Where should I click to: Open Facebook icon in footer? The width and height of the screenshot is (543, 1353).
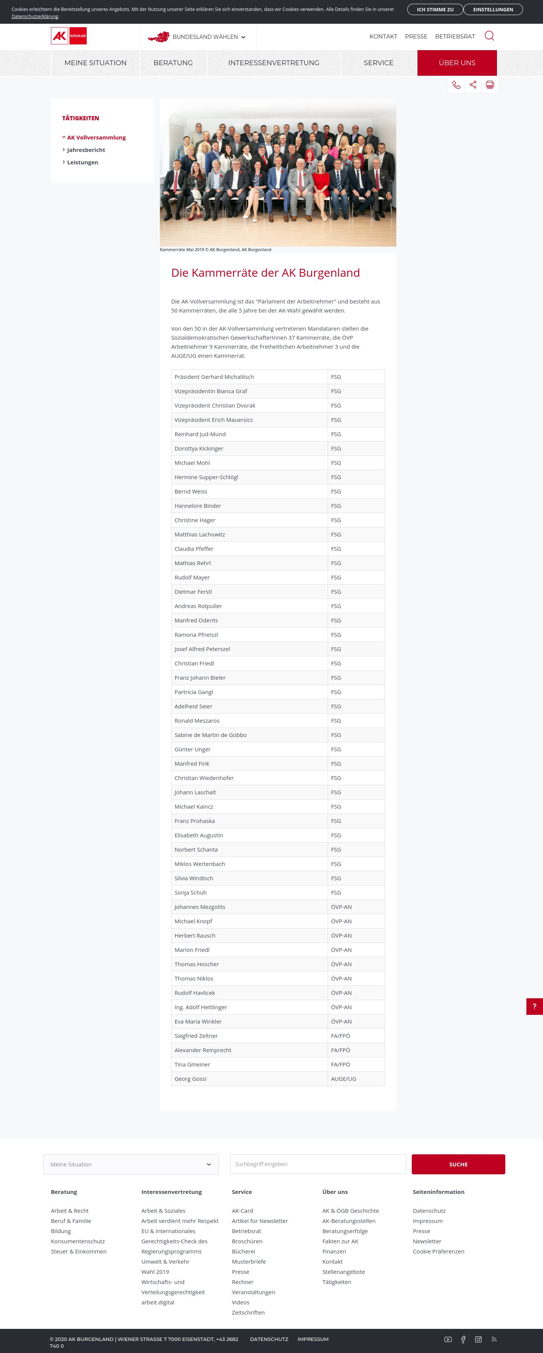[x=463, y=1339]
